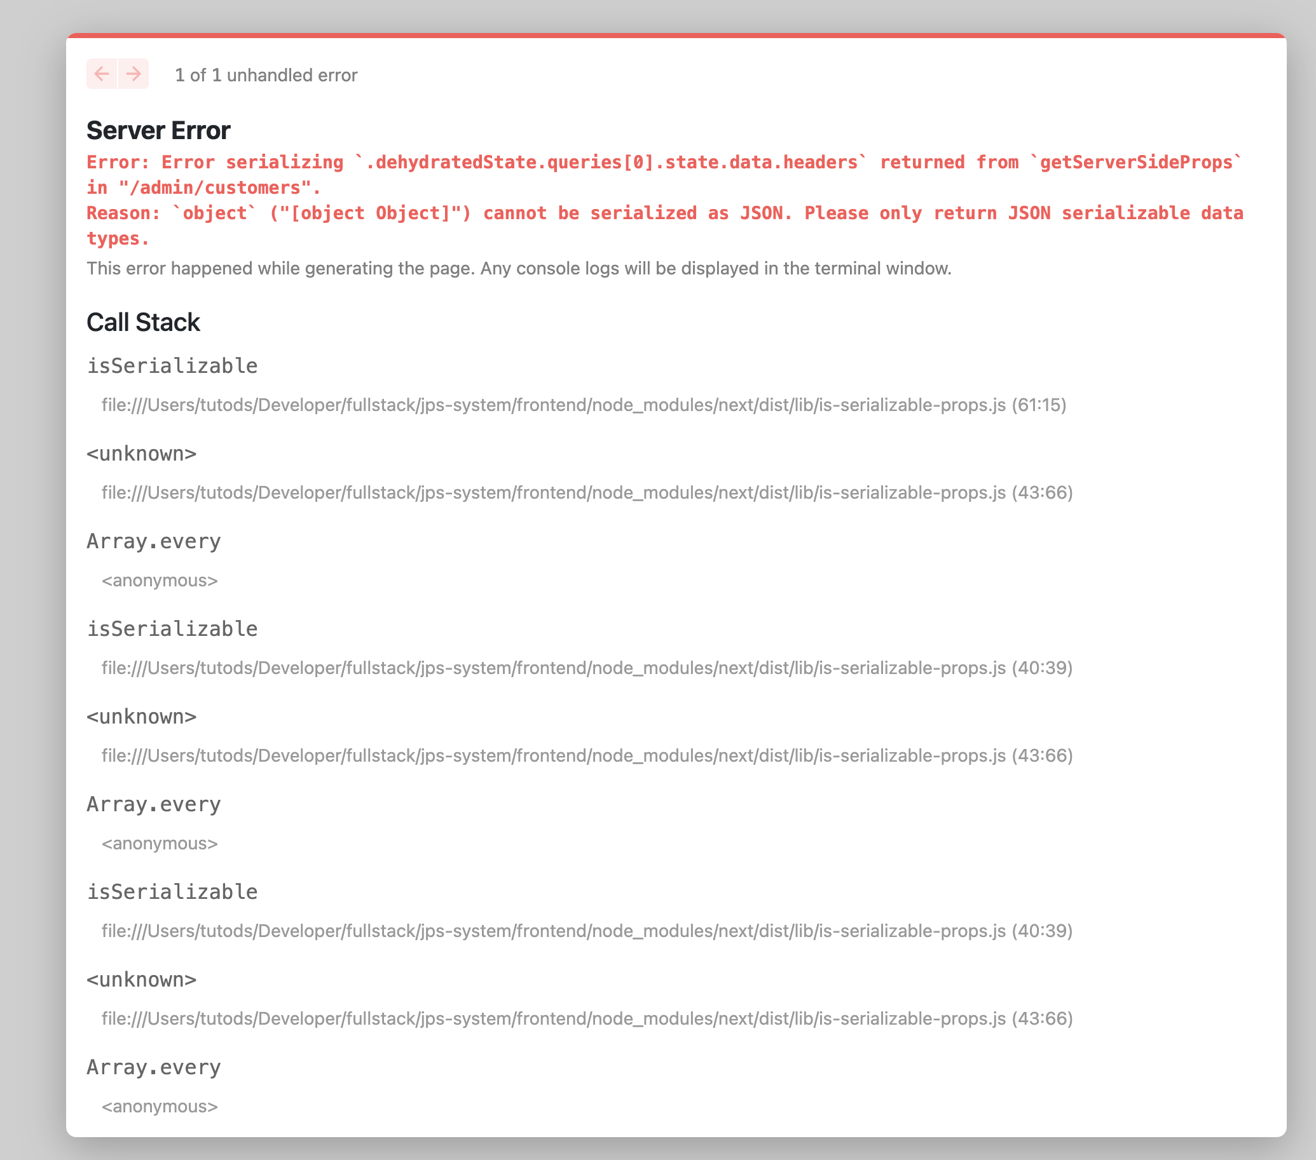Click the first Array.every stack frame
Viewport: 1316px width, 1160px height.
tap(154, 541)
